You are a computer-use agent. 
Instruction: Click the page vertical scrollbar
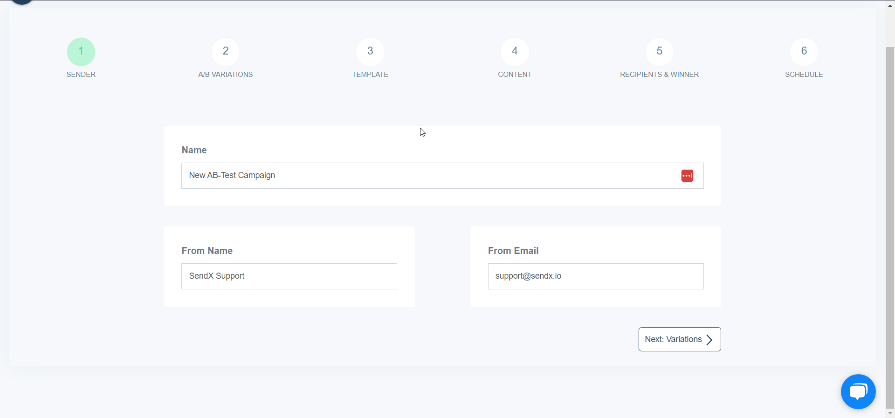point(890,227)
